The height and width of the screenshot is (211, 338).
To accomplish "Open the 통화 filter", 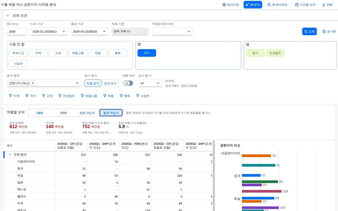I will point(125,96).
